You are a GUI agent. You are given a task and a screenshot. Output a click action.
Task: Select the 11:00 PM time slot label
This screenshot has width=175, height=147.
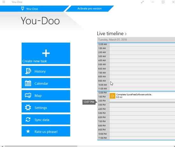[102, 138]
